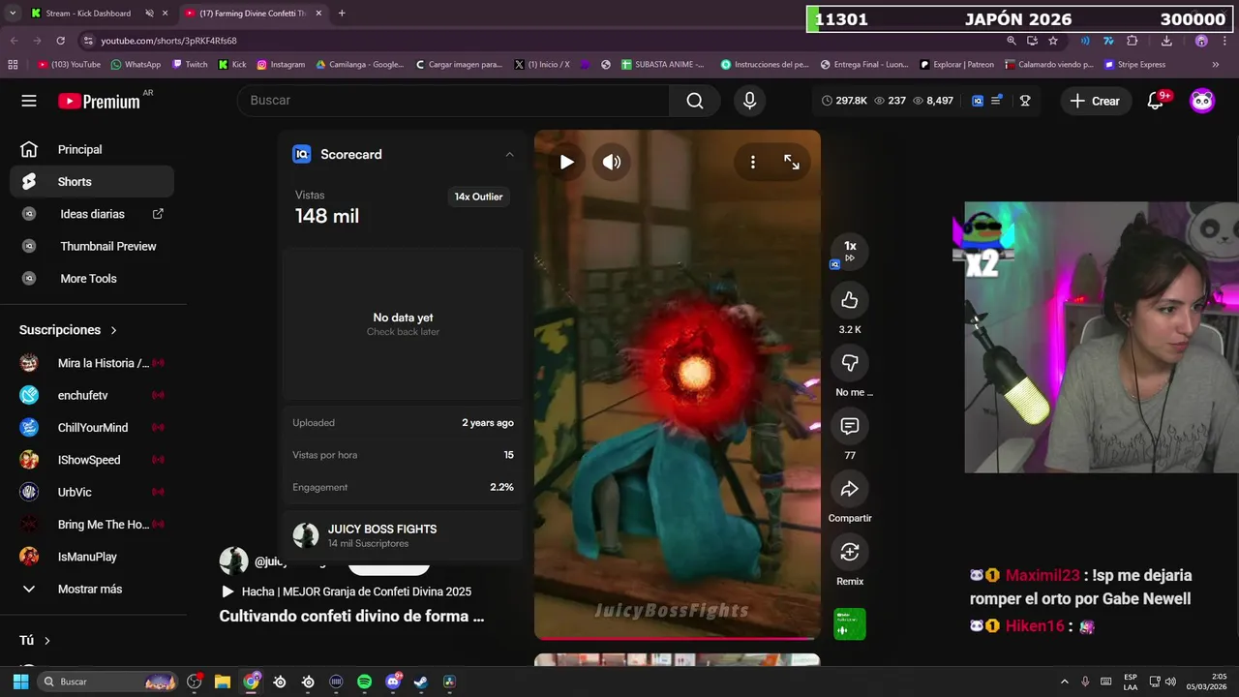
Task: Open taskbar clock showing 2:05
Action: [1206, 682]
